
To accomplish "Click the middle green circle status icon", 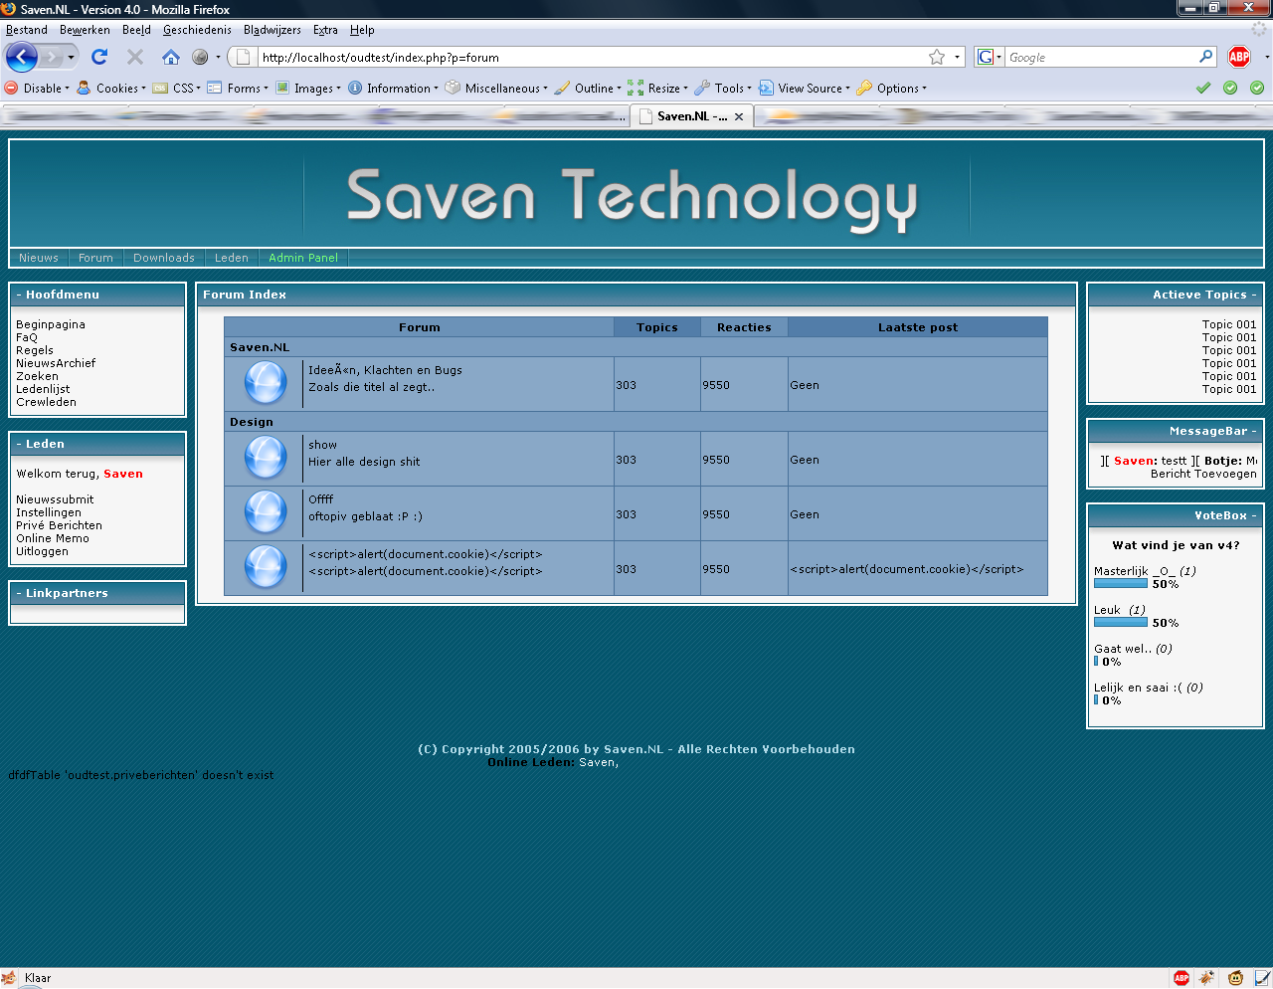I will pyautogui.click(x=1230, y=88).
